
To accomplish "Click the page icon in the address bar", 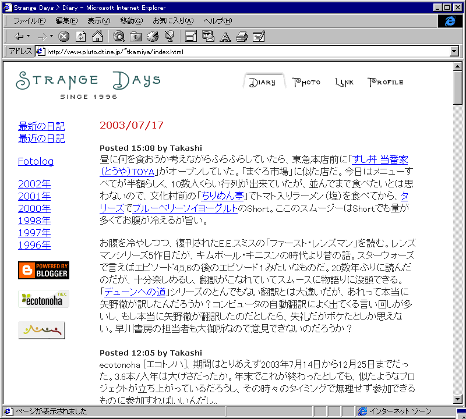I will pos(40,52).
